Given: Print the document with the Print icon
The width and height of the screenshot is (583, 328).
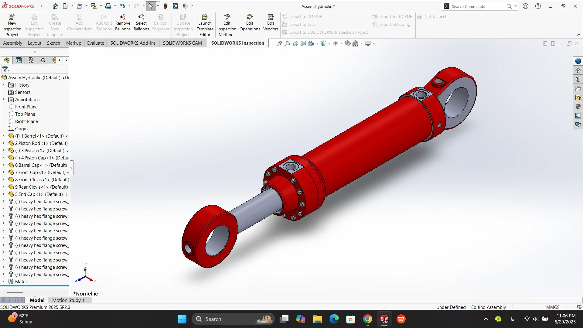Looking at the screenshot, I should coord(108,6).
